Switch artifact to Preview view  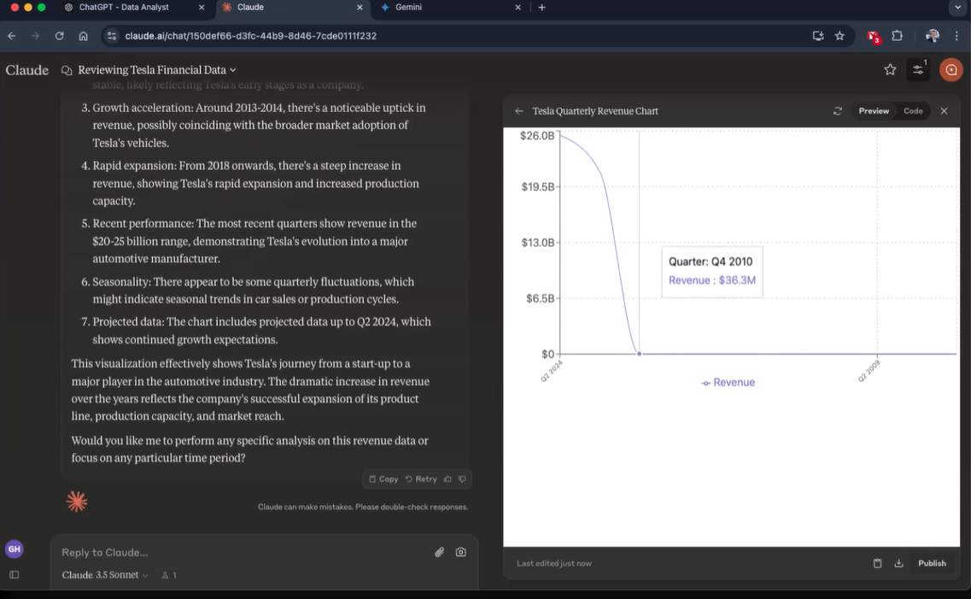point(874,111)
